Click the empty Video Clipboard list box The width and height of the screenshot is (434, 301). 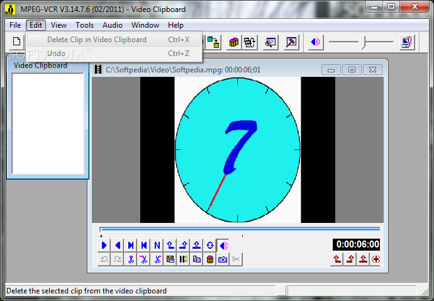48,123
